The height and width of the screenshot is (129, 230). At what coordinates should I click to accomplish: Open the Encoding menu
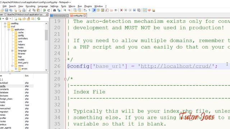[x=30, y=6]
